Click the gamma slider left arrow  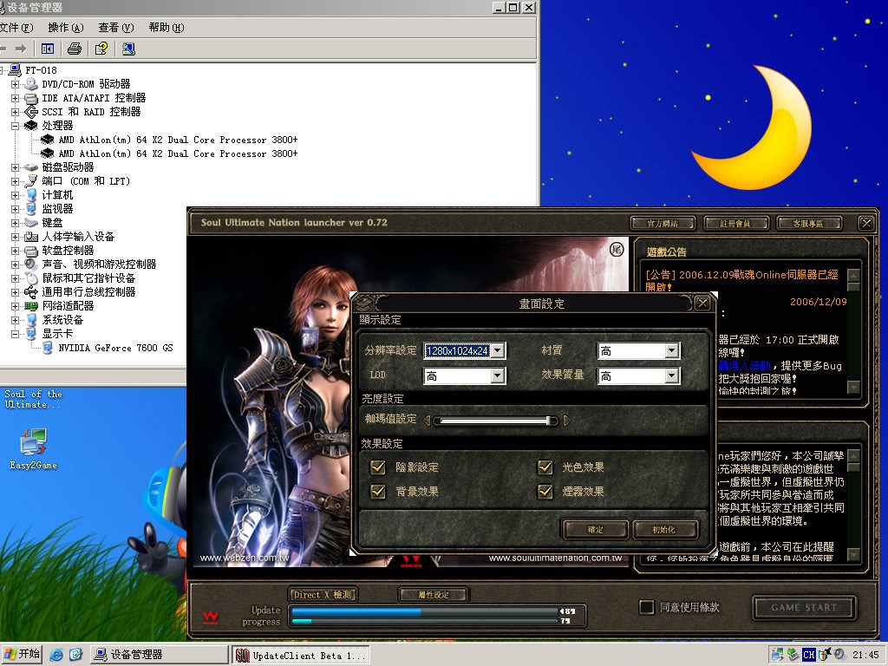click(x=428, y=421)
